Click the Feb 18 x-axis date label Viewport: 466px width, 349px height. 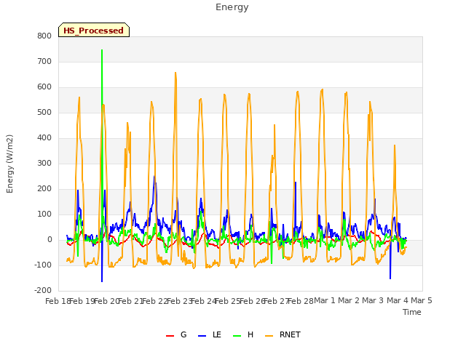click(58, 301)
